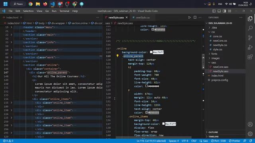The height and width of the screenshot is (143, 255).
Task: Toggle the bottom panel visibility
Action: [x=219, y=11]
